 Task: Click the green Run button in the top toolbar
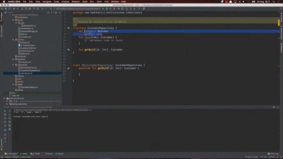click(103, 9)
